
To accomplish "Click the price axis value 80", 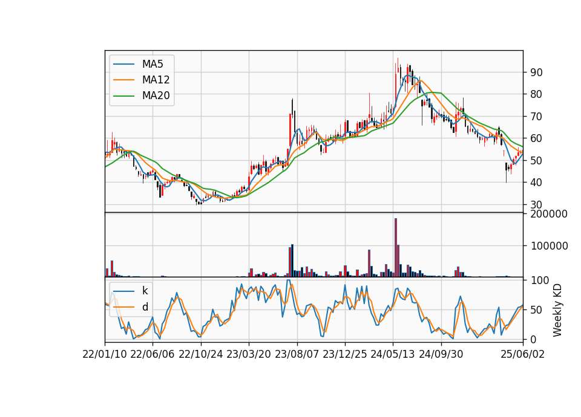I will point(536,94).
